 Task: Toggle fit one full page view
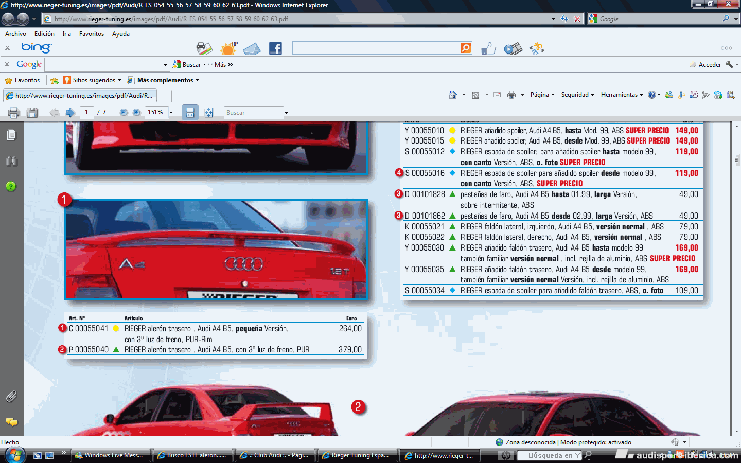tap(208, 112)
